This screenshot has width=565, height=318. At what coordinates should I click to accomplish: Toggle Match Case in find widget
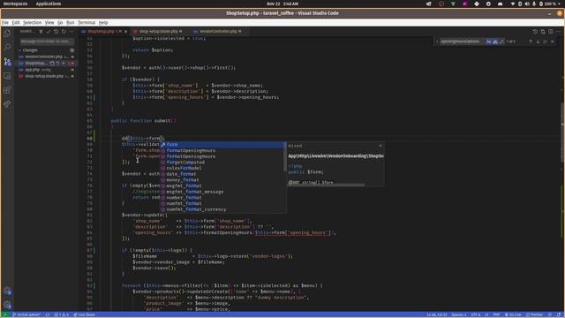click(x=488, y=42)
